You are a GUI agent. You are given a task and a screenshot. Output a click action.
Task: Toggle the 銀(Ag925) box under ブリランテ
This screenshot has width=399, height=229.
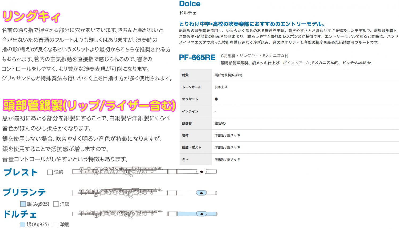[23, 204]
